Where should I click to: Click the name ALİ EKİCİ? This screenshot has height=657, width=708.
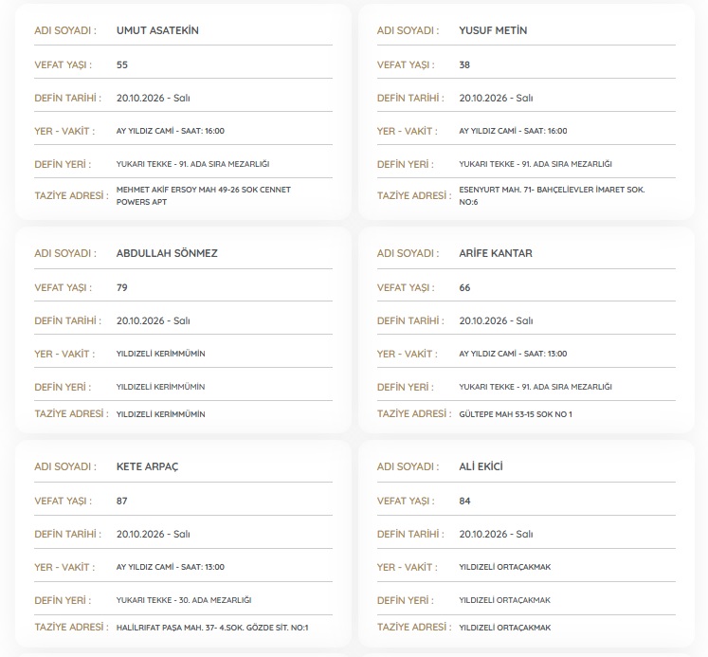(x=481, y=466)
